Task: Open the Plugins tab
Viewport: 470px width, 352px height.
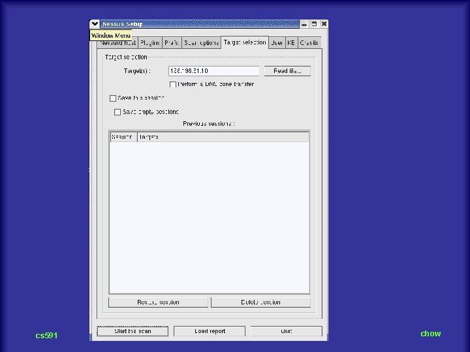Action: (x=150, y=43)
